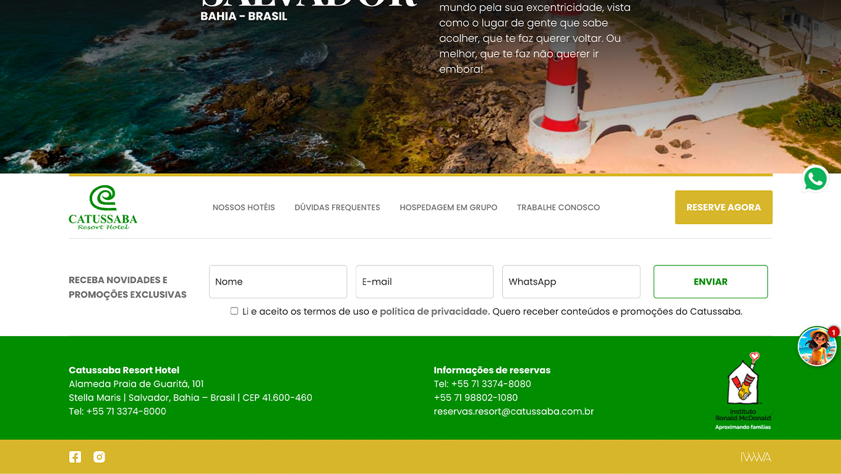The image size is (841, 474).
Task: Accept the terms of use checkbox
Action: tap(234, 311)
